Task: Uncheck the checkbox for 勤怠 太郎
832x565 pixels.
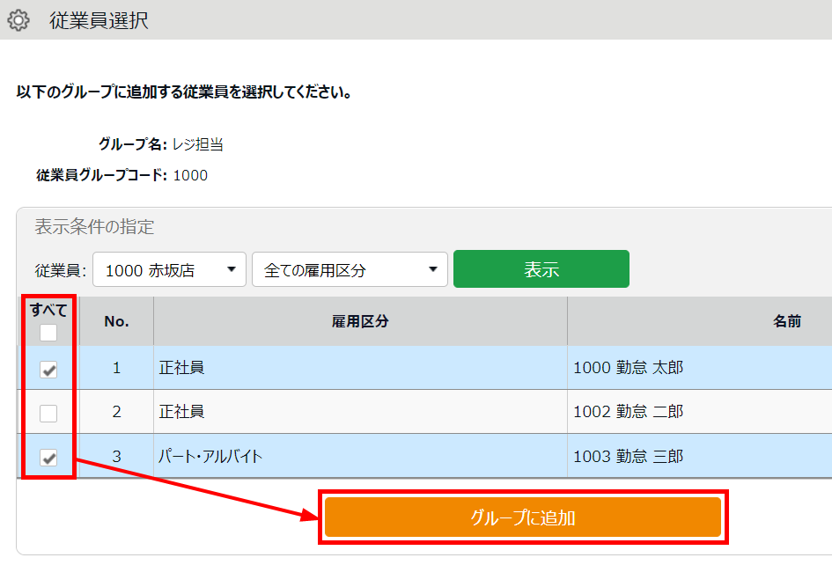Action: 48,370
